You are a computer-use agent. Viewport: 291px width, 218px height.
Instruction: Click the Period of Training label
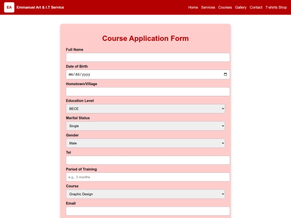[81, 169]
